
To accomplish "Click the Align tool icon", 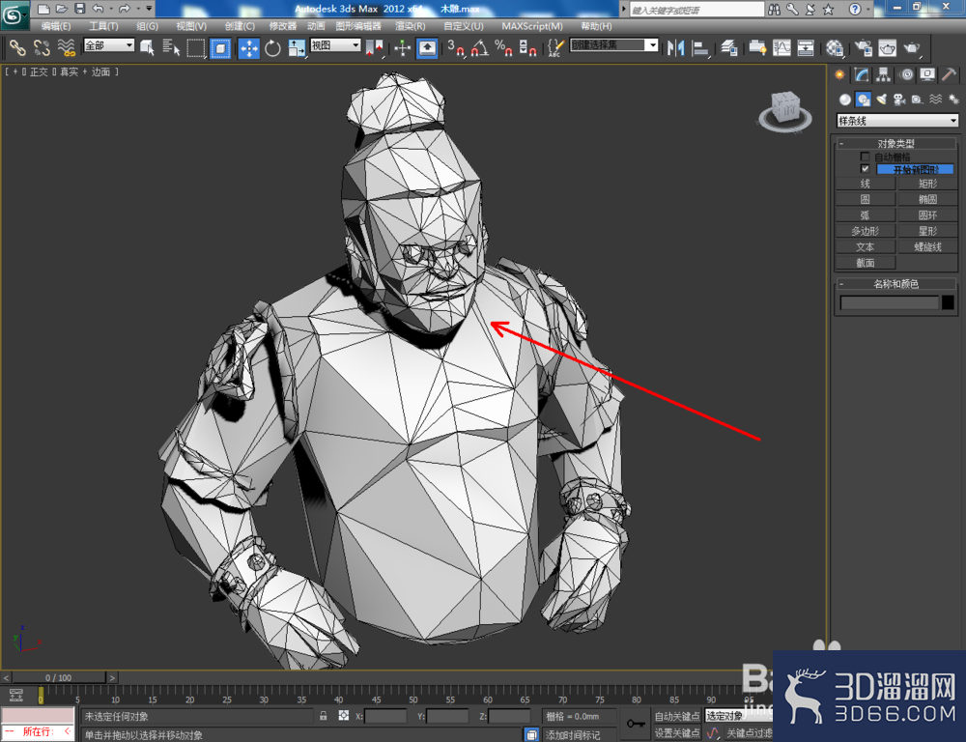I will pyautogui.click(x=699, y=47).
